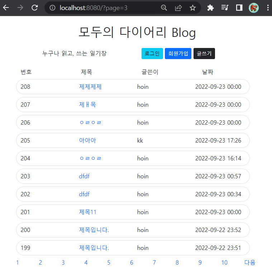Click date 2022-09-23 17:26

pos(218,140)
